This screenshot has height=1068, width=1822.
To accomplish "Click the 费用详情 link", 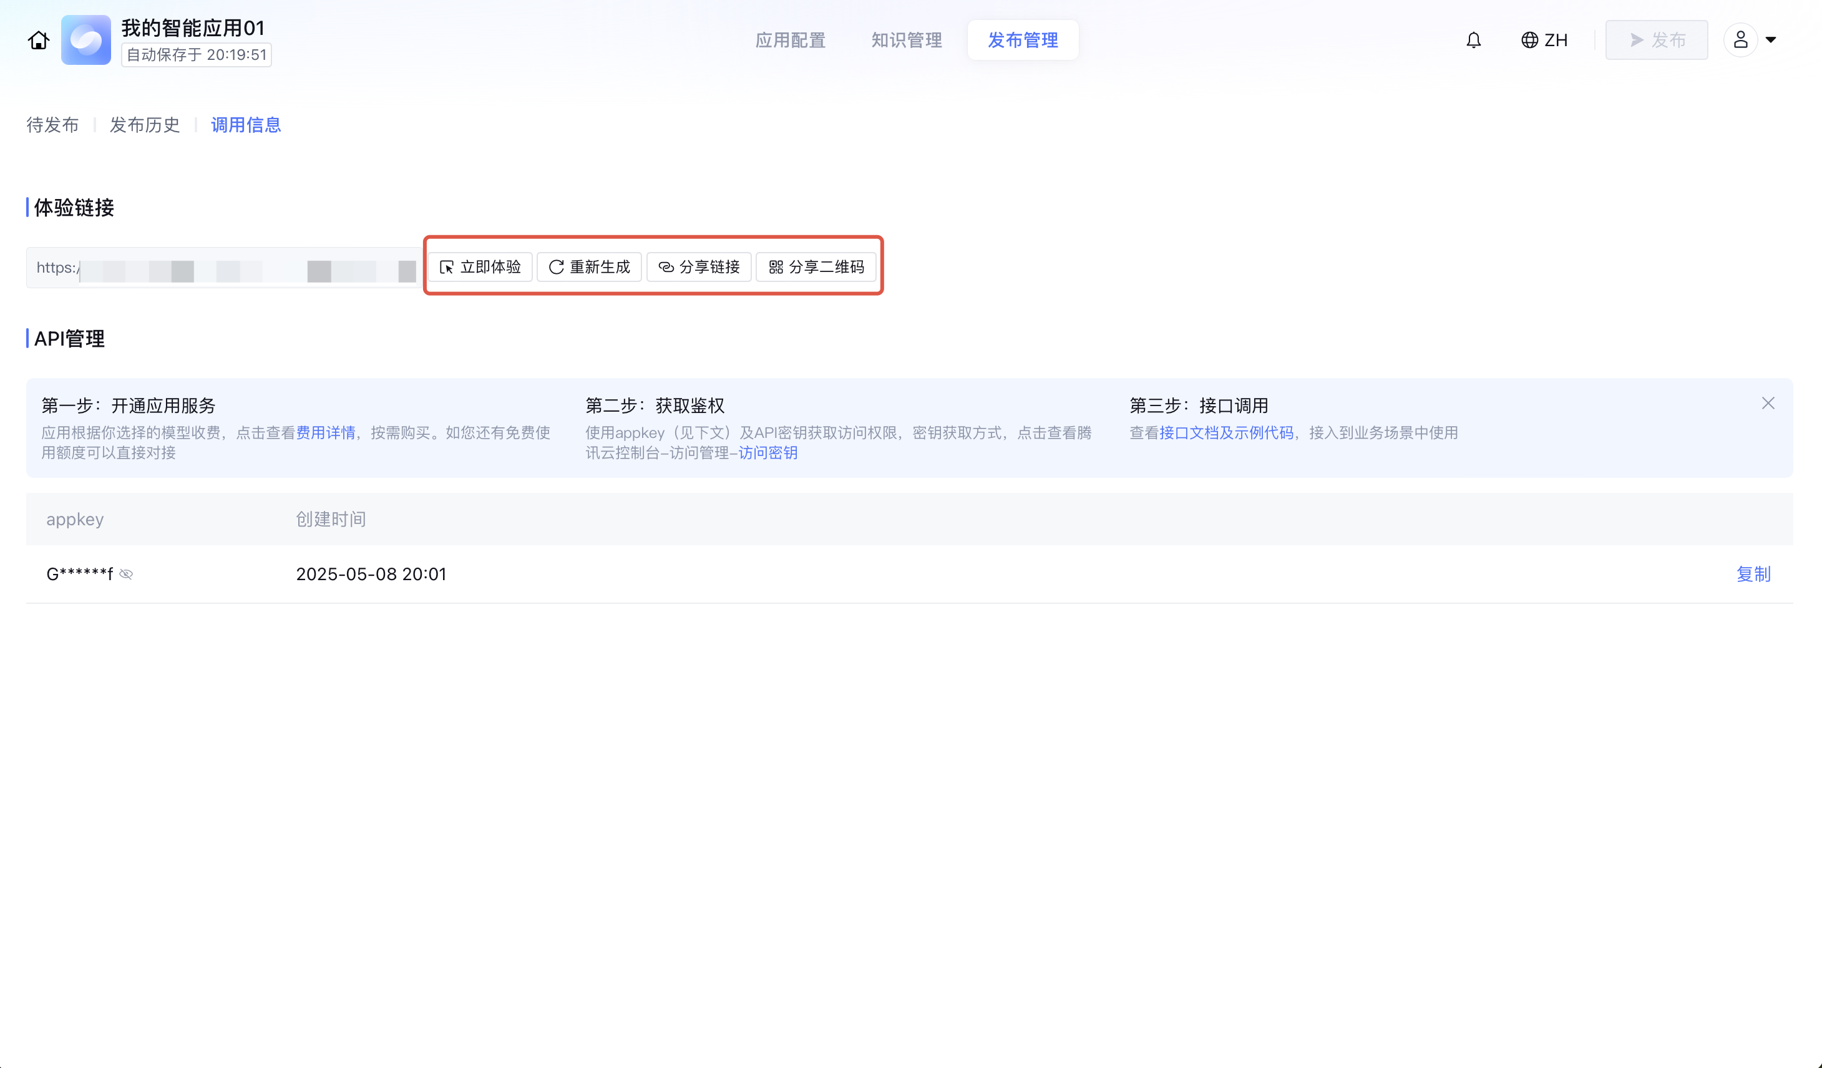I will 325,433.
